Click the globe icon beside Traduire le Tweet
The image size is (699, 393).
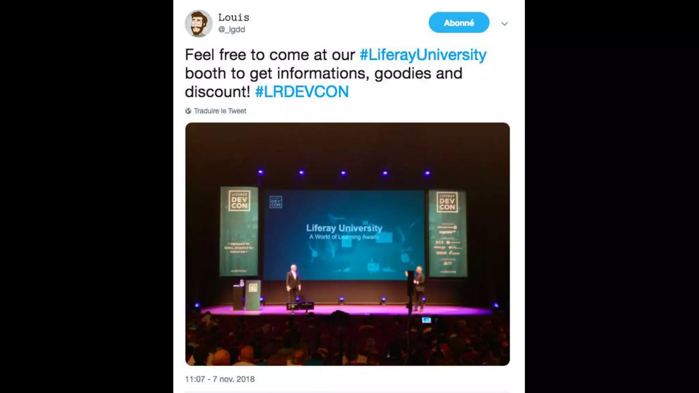[x=188, y=111]
